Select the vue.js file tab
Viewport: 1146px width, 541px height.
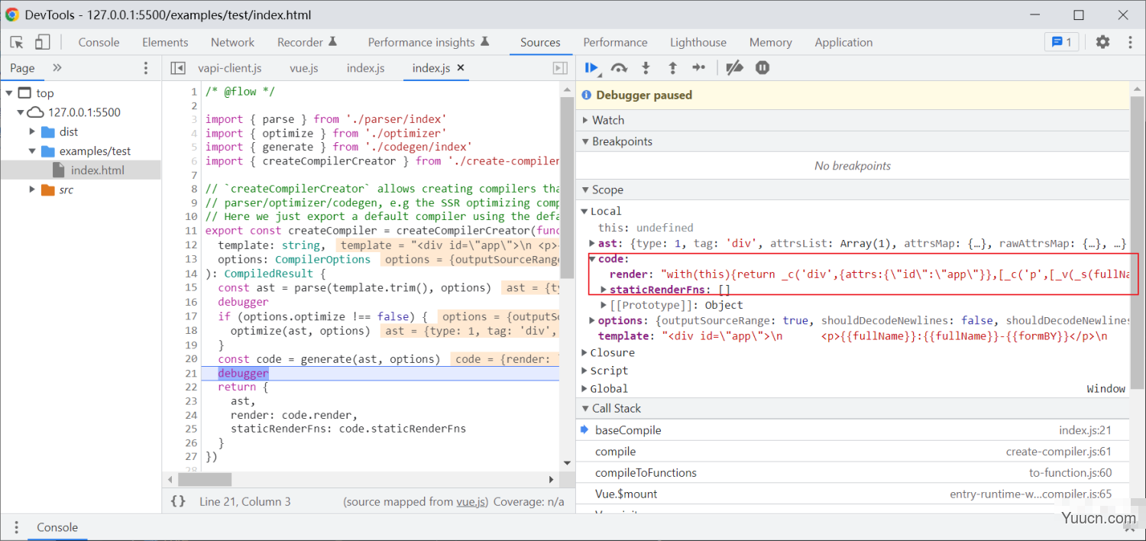coord(304,68)
